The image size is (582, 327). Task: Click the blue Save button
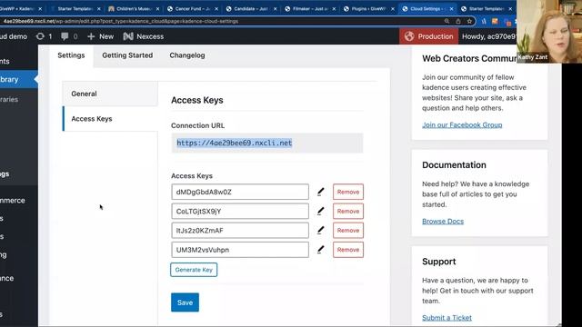coord(185,302)
